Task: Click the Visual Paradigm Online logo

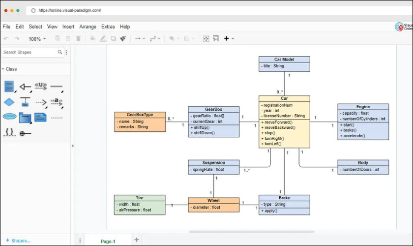Action: 404,27
